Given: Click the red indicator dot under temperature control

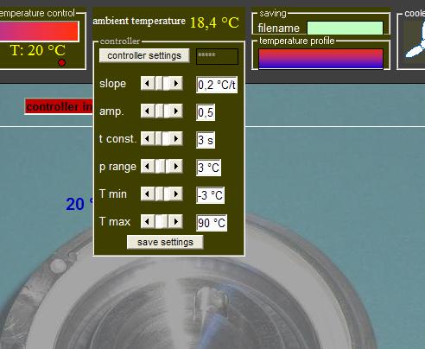Looking at the screenshot, I should tap(61, 62).
